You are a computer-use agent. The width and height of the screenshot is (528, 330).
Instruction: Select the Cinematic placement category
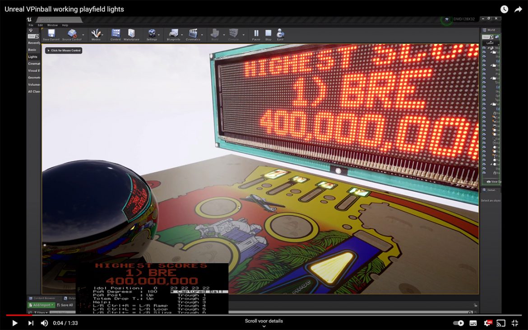34,64
